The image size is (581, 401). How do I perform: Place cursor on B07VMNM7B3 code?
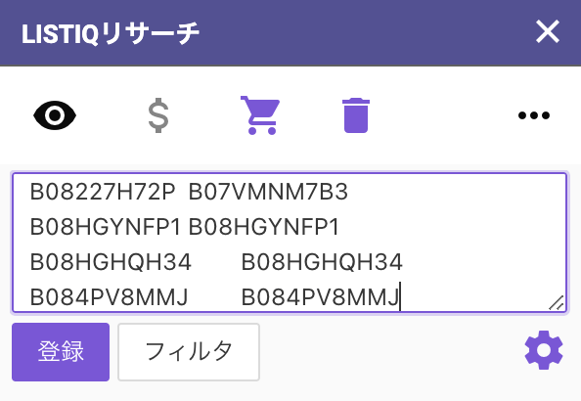[x=268, y=192]
